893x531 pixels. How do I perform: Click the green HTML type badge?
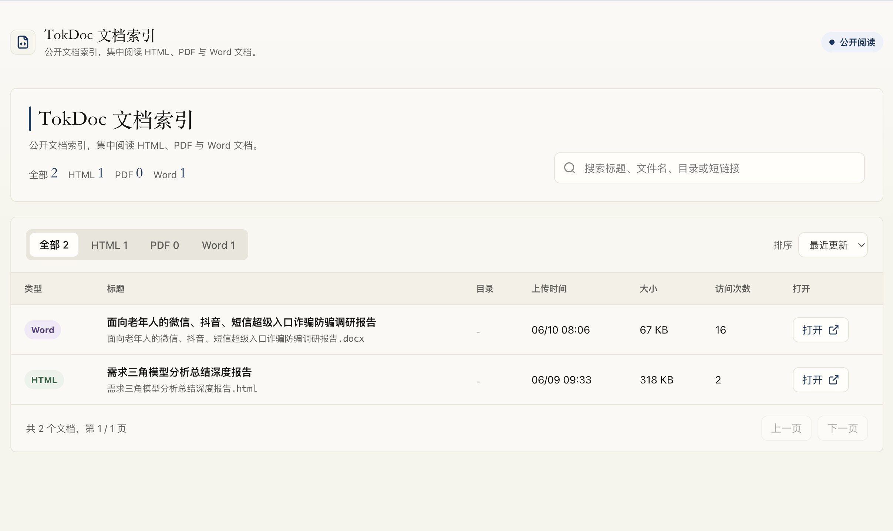point(44,380)
